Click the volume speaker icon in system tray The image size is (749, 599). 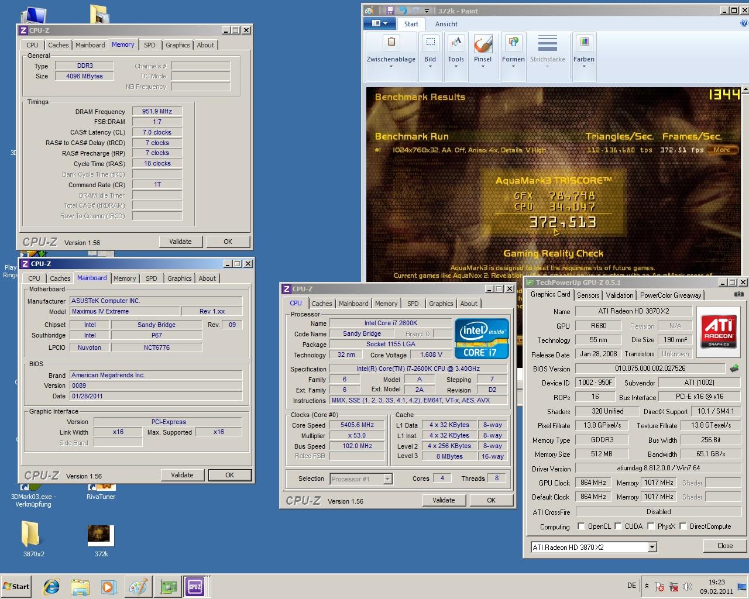(688, 587)
